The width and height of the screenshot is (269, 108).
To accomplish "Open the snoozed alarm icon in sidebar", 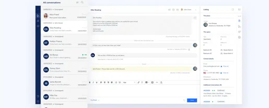I will click(x=38, y=96).
